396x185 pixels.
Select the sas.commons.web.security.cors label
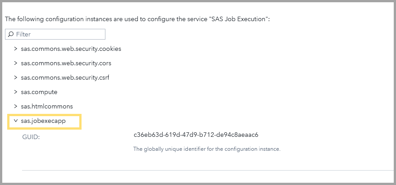click(x=66, y=63)
